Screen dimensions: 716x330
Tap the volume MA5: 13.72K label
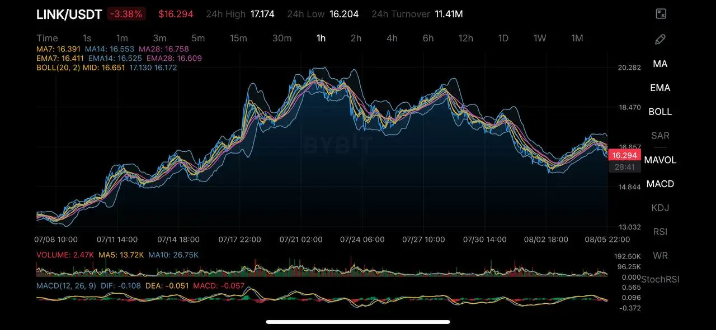click(x=121, y=255)
